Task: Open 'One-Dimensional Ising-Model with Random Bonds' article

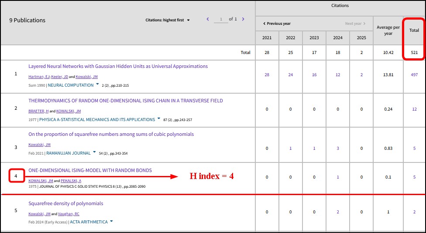Action: pos(90,170)
